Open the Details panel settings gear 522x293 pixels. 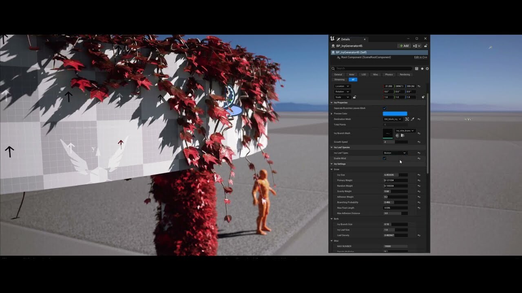click(427, 68)
